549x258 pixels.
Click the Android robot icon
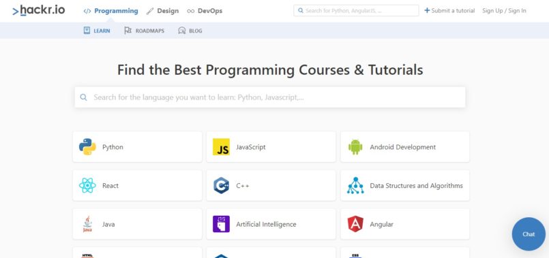(355, 147)
